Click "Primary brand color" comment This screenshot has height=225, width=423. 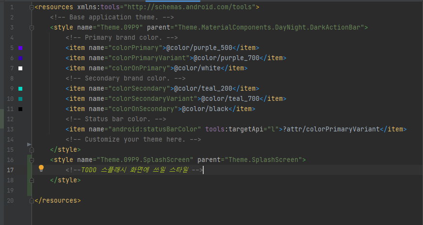(122, 37)
